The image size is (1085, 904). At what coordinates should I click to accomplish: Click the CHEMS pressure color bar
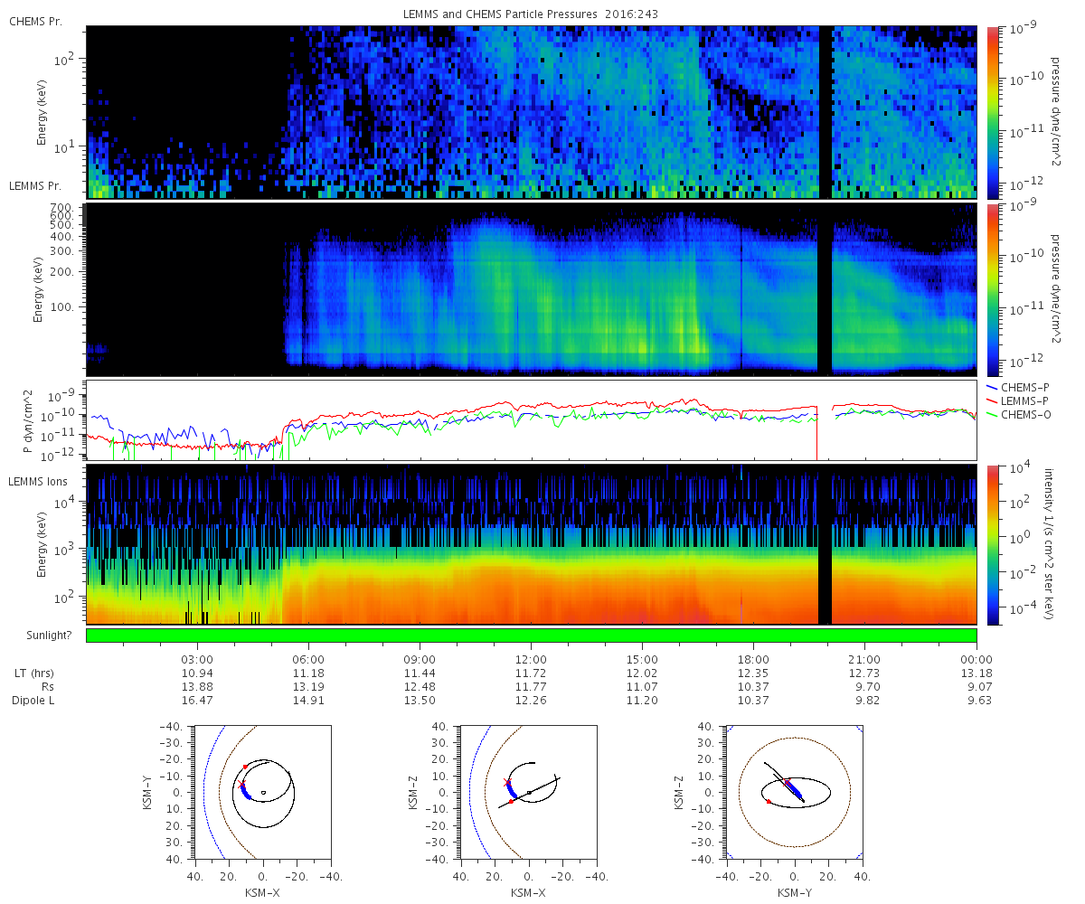click(x=992, y=112)
